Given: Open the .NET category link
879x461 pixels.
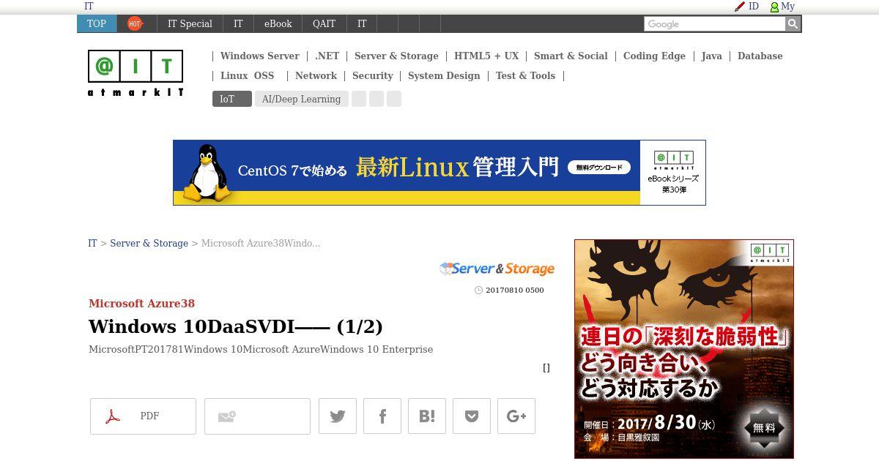Looking at the screenshot, I should [327, 56].
